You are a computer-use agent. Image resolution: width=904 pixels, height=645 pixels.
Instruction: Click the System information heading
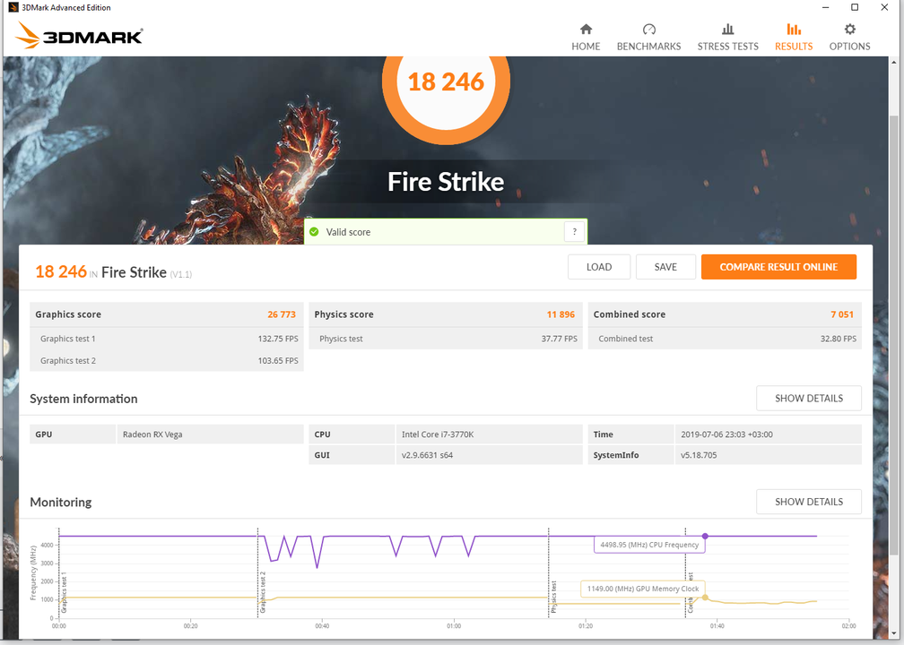pyautogui.click(x=83, y=399)
